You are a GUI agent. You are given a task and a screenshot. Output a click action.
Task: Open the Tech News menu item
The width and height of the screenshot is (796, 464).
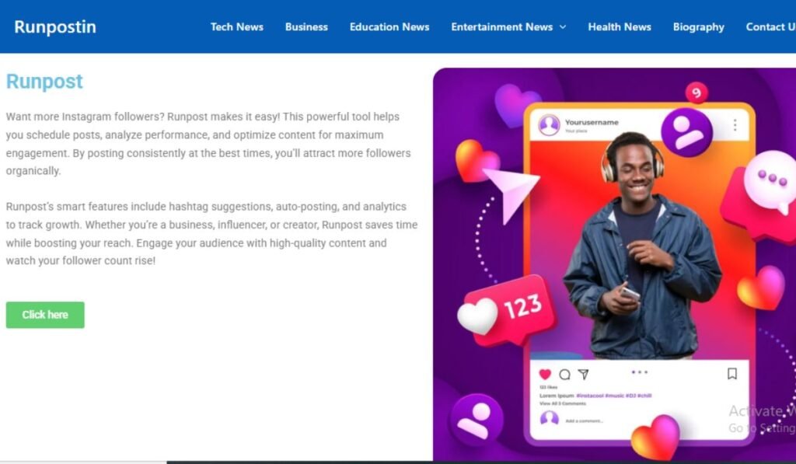(x=237, y=27)
